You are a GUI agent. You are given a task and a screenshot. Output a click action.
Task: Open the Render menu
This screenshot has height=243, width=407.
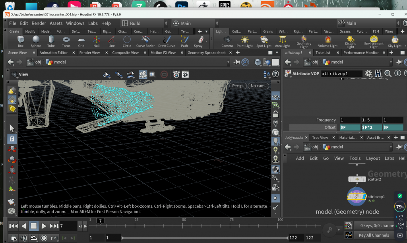[x=39, y=23]
